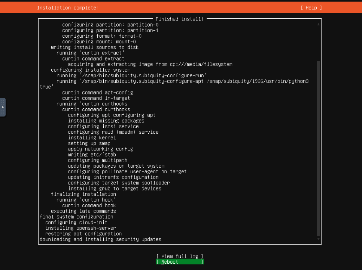Select 'restoring apt configuration' line
The width and height of the screenshot is (362, 270).
point(83,234)
